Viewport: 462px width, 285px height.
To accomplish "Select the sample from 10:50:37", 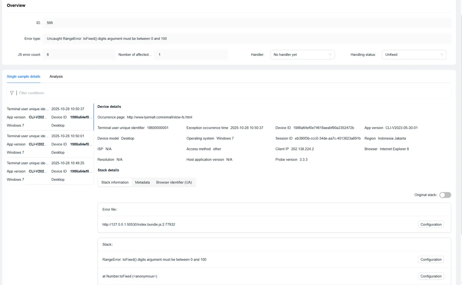I will tap(49, 117).
